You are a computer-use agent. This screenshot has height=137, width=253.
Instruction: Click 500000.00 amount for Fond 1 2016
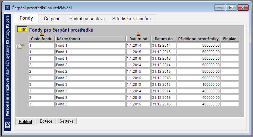[198, 58]
